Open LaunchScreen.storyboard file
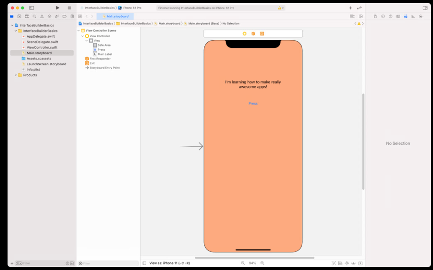This screenshot has width=433, height=270. (x=46, y=64)
